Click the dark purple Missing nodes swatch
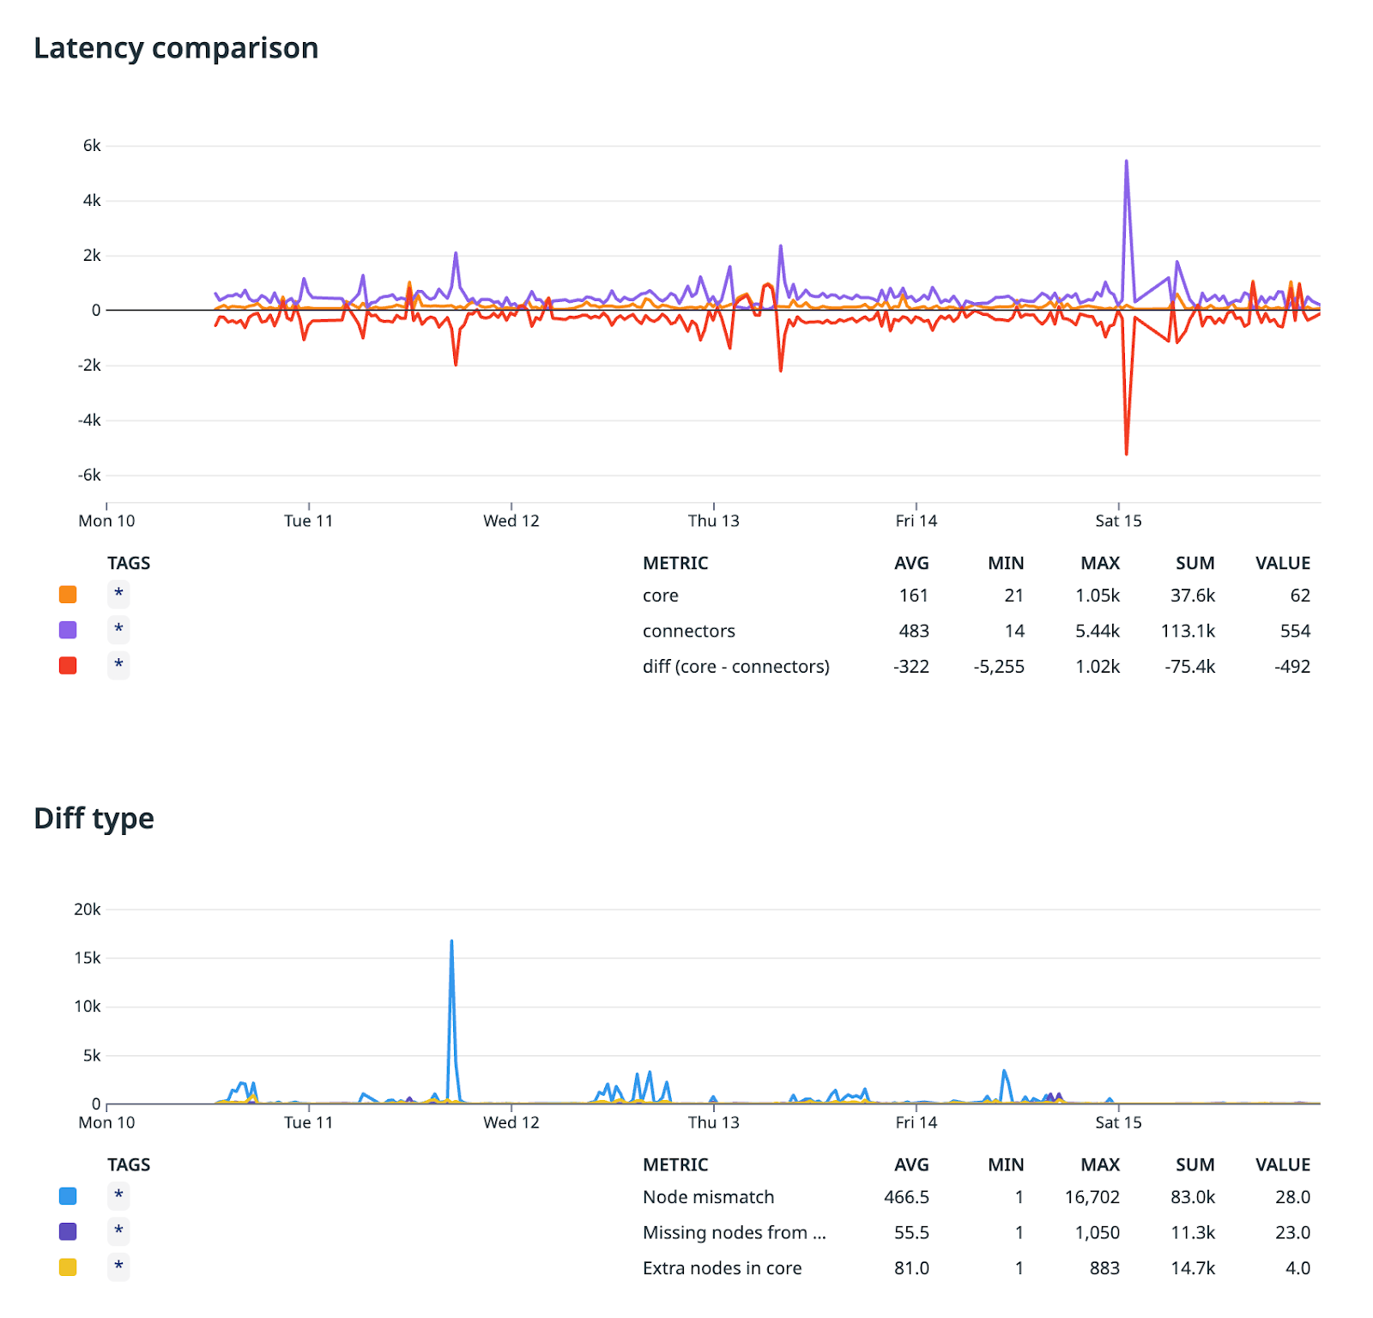The image size is (1373, 1318). pyautogui.click(x=67, y=1230)
